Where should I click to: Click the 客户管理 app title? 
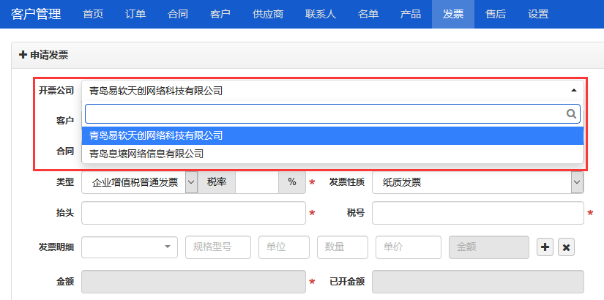36,14
